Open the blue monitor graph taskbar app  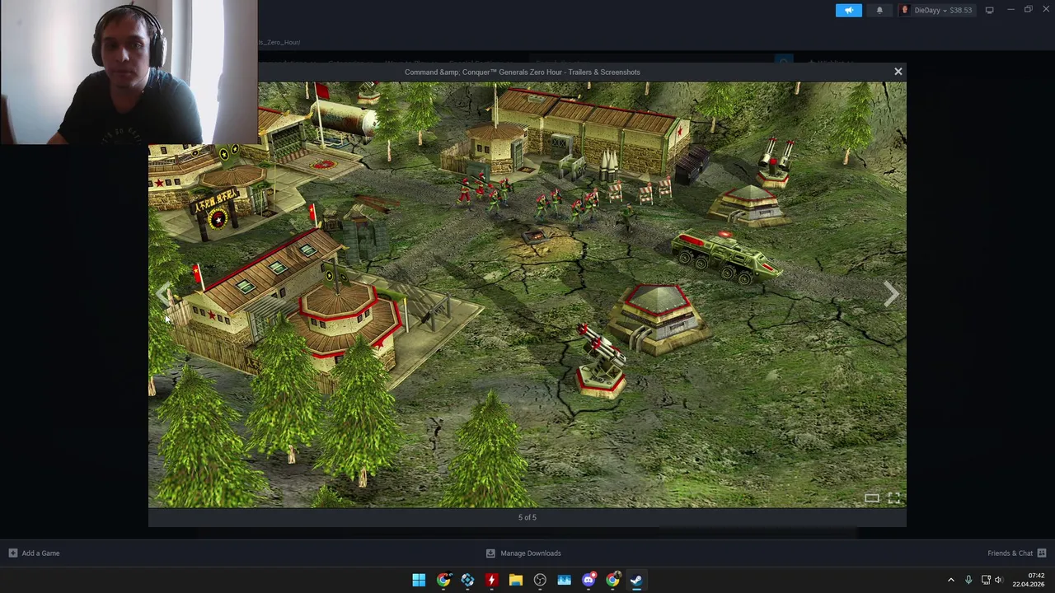pos(564,580)
